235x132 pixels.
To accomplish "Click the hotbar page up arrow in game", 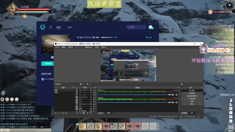I will (x=158, y=124).
